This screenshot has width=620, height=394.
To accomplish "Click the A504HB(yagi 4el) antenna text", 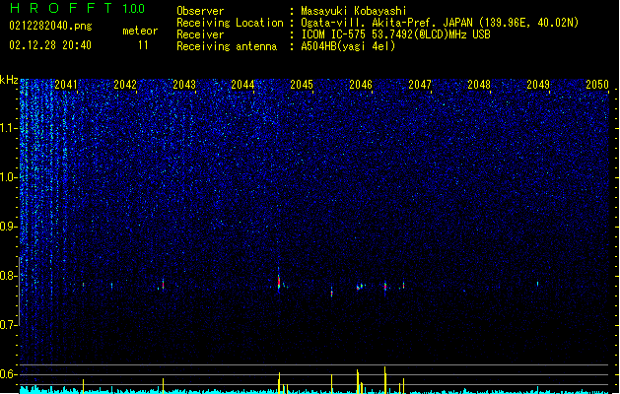I will click(348, 46).
